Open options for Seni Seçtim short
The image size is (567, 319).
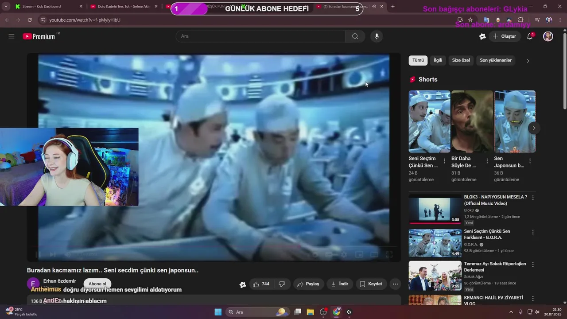[x=444, y=161]
